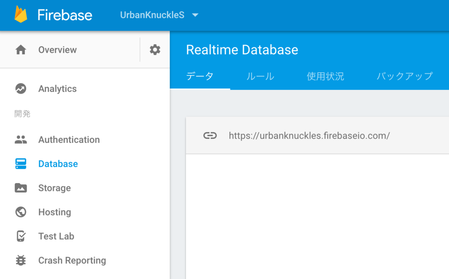Switch to the ルール tab

tap(260, 76)
